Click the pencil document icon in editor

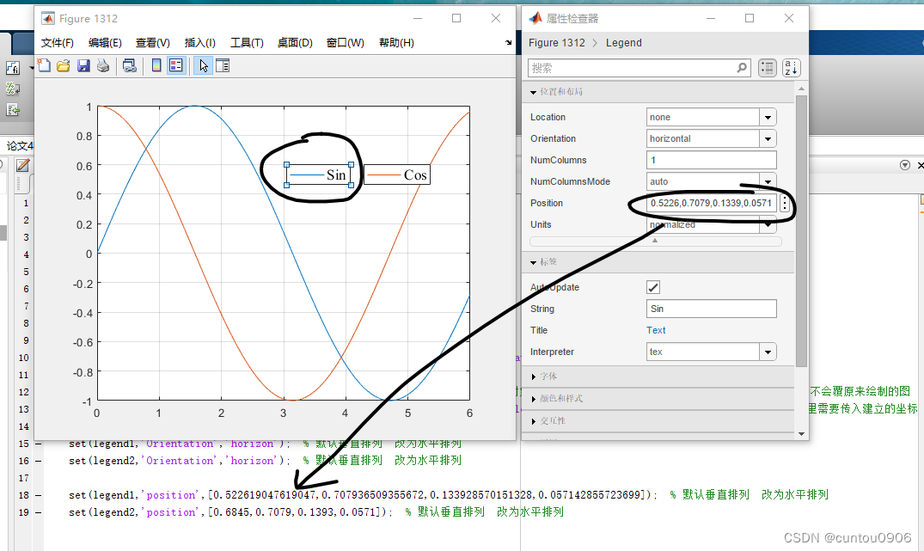[23, 165]
